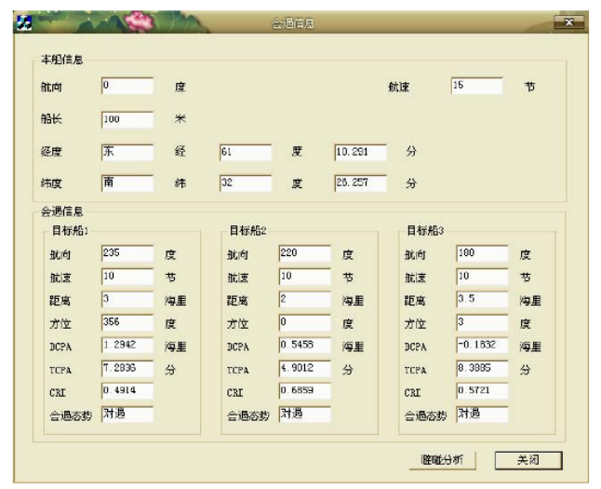Viewport: 601px width, 489px height.
Task: Select 目标船2 距离 field showing 2
Action: (305, 299)
